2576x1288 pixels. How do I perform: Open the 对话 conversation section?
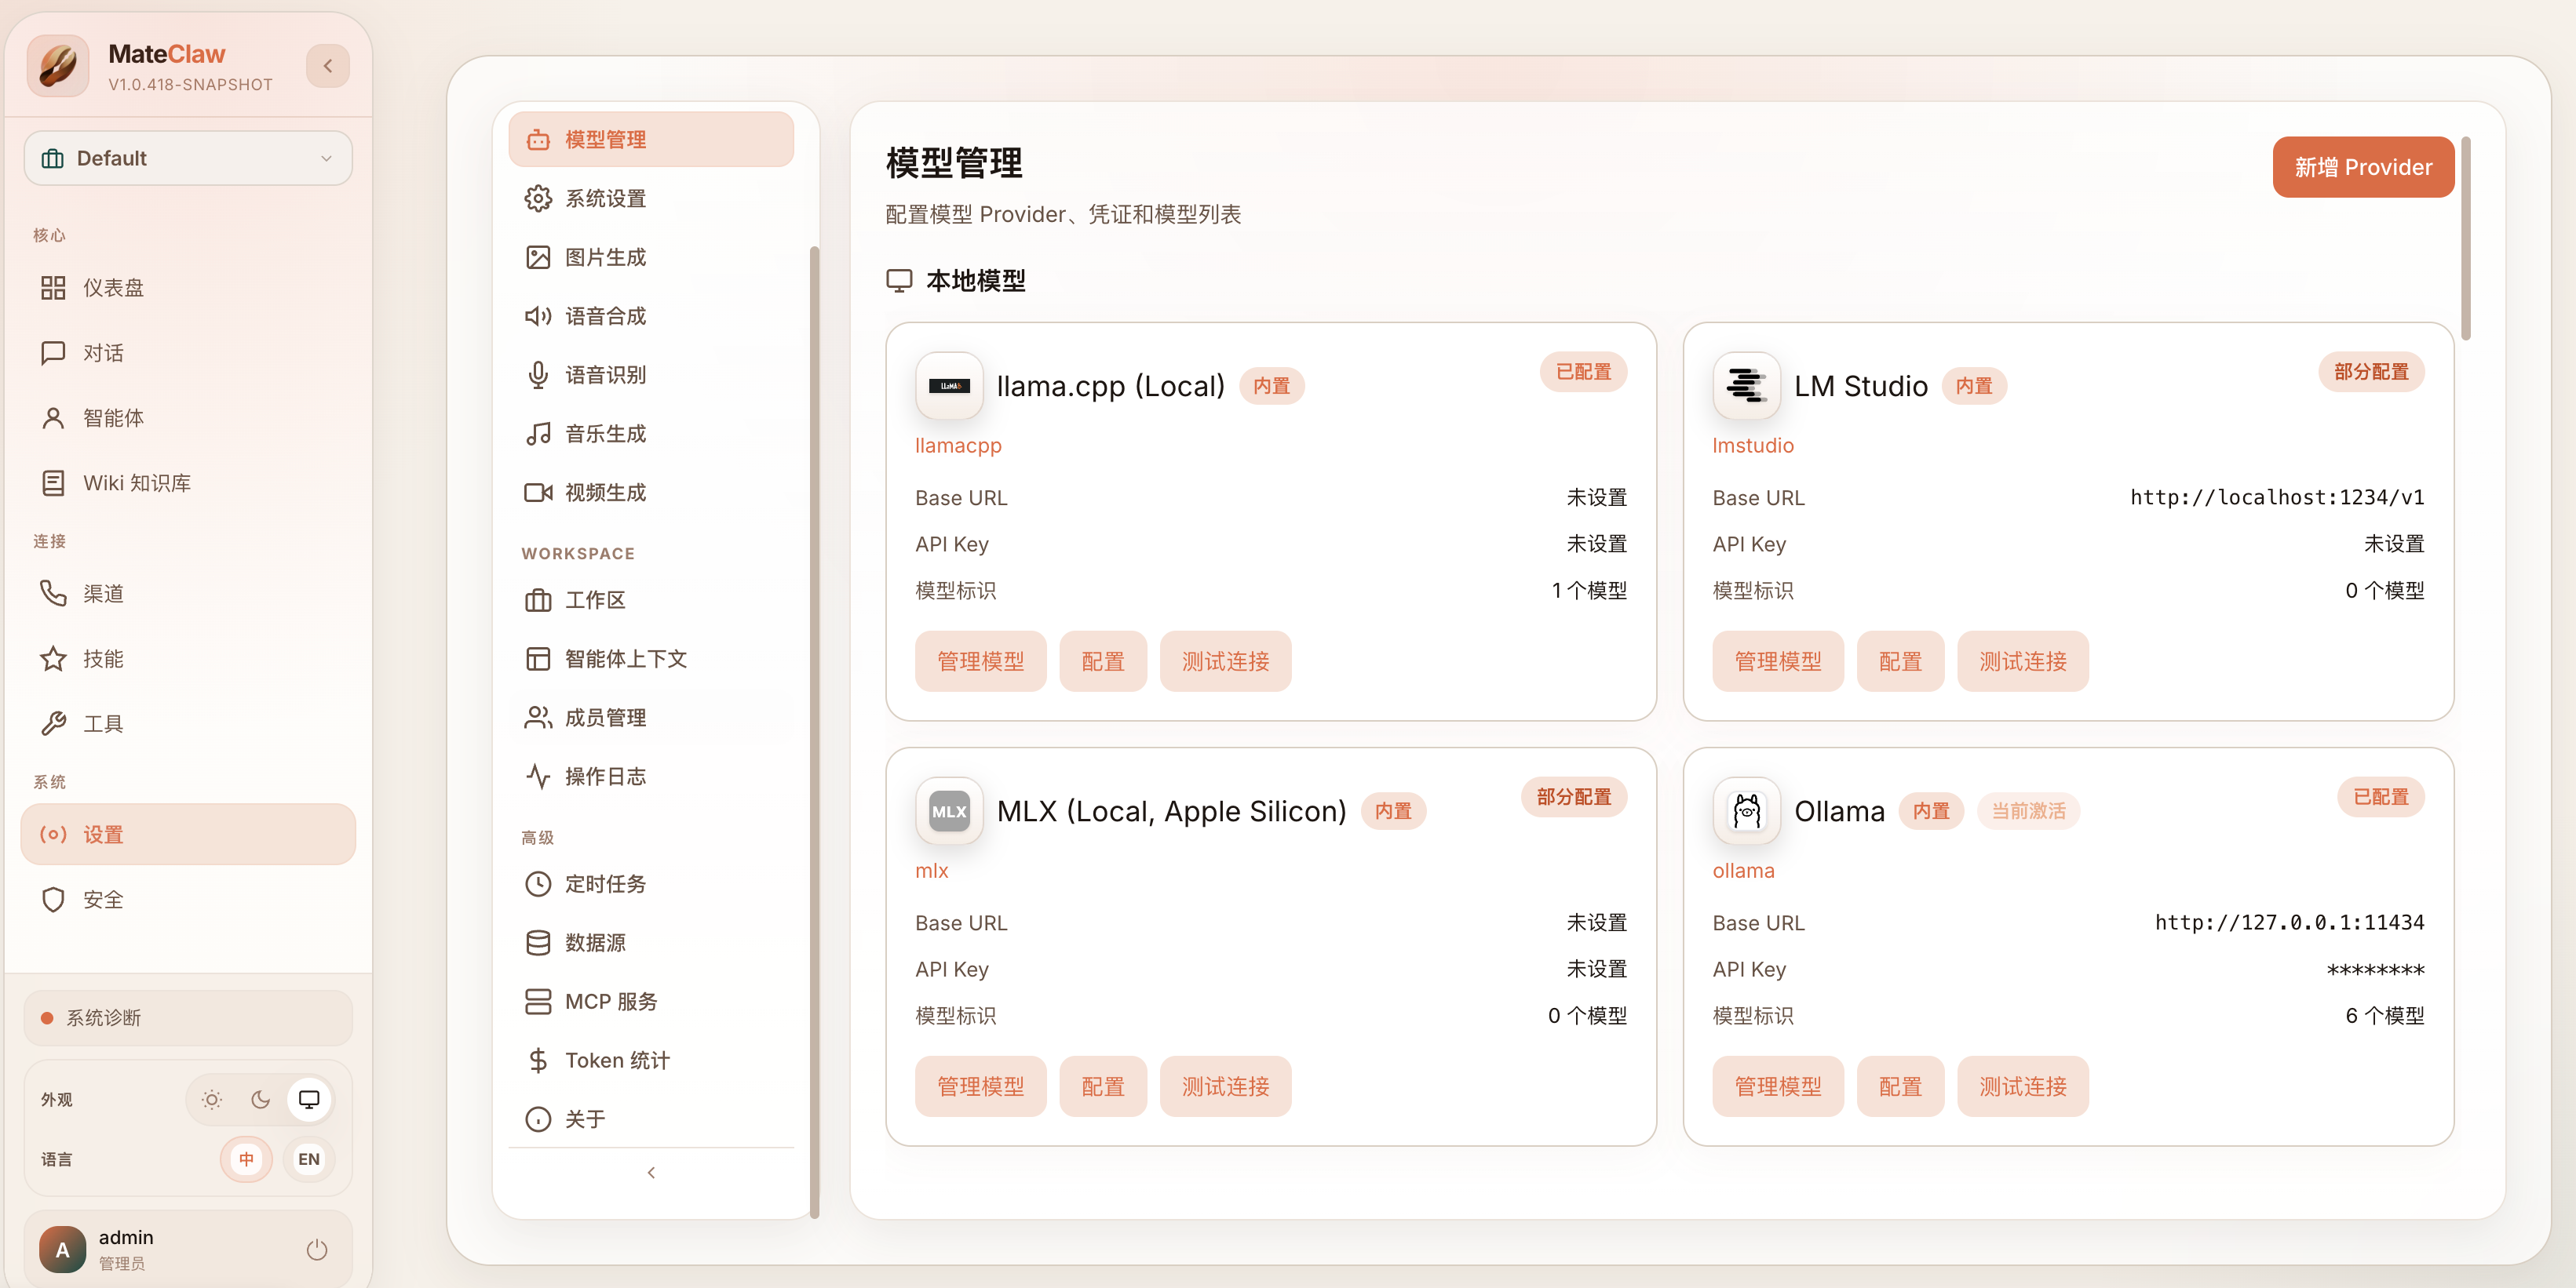click(103, 353)
